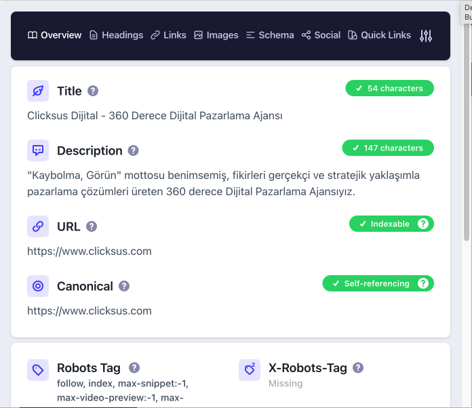The height and width of the screenshot is (408, 472).
Task: Click the Social share icon
Action: click(306, 35)
